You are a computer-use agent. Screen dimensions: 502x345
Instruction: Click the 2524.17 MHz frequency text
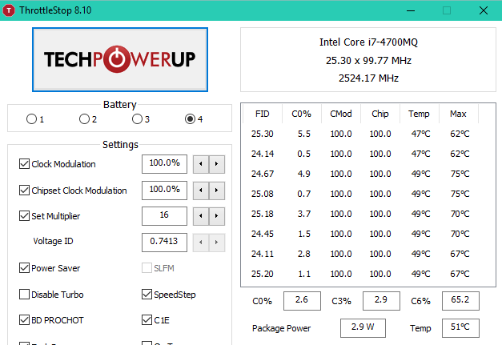tap(368, 78)
